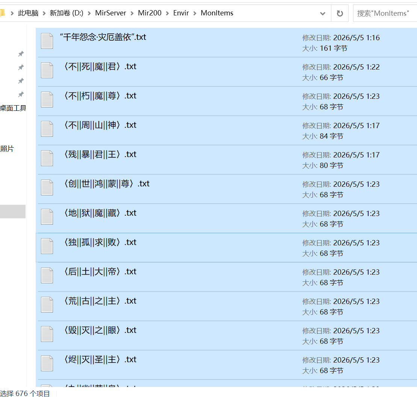Open 照片 in the navigation pane
Viewport: 417px width, 399px height.
point(7,149)
